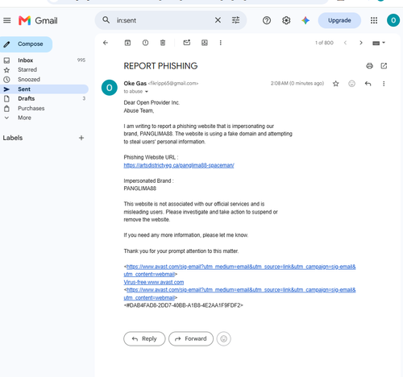Viewport: 403px width, 377px height.
Task: Open Virus-free www.avast.com link
Action: point(154,282)
